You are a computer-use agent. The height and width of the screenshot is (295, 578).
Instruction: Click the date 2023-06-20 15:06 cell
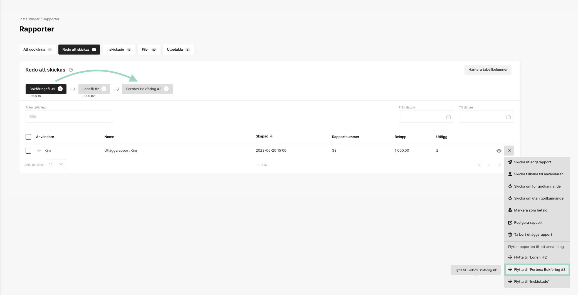[x=271, y=151]
